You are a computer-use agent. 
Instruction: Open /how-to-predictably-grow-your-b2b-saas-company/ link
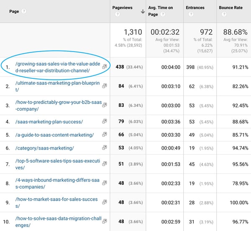coord(59,106)
